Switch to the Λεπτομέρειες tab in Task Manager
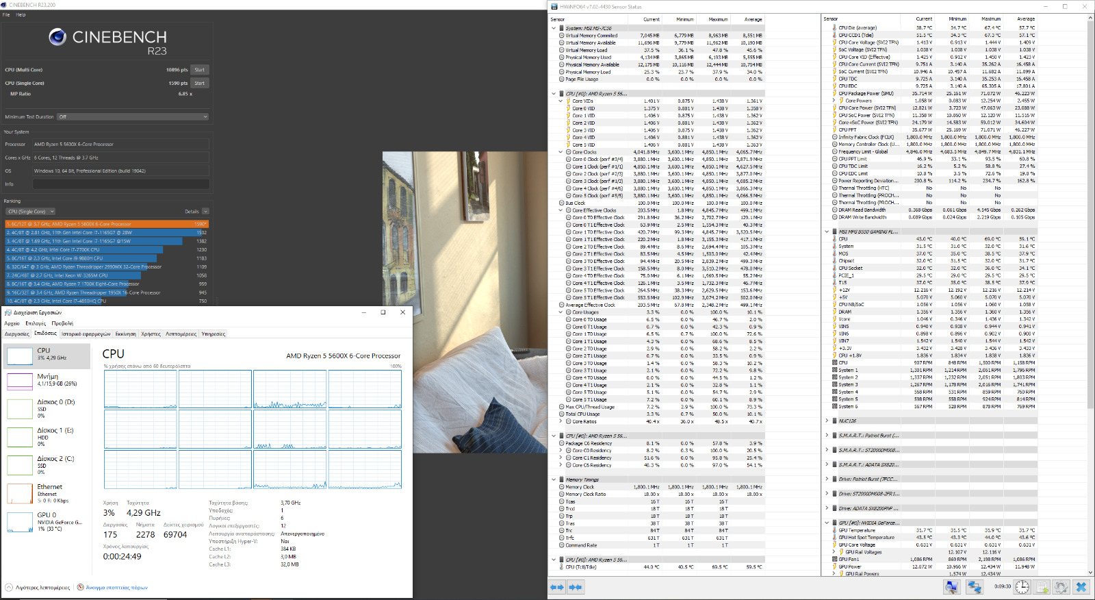Image resolution: width=1095 pixels, height=600 pixels. tap(181, 334)
